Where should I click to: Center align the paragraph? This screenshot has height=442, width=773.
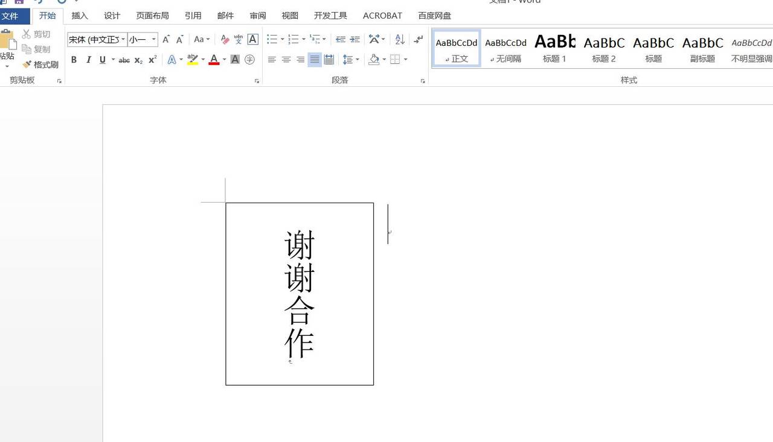287,59
